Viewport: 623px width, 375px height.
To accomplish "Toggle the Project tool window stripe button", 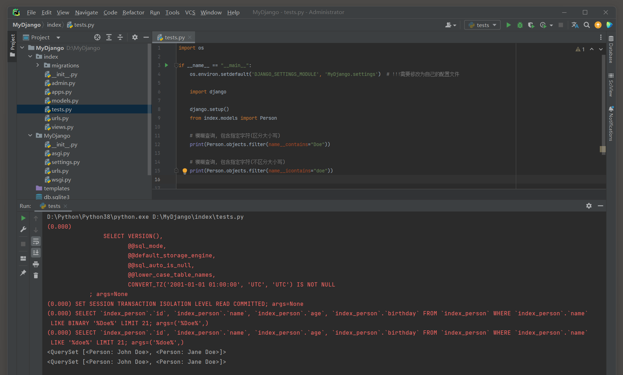I will tap(13, 46).
